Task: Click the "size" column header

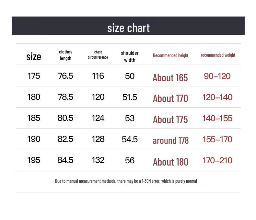Action: 34,57
